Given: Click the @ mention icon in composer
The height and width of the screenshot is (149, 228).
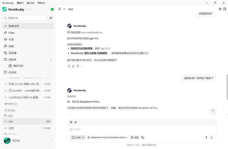Looking at the screenshot, I should pyautogui.click(x=71, y=122).
